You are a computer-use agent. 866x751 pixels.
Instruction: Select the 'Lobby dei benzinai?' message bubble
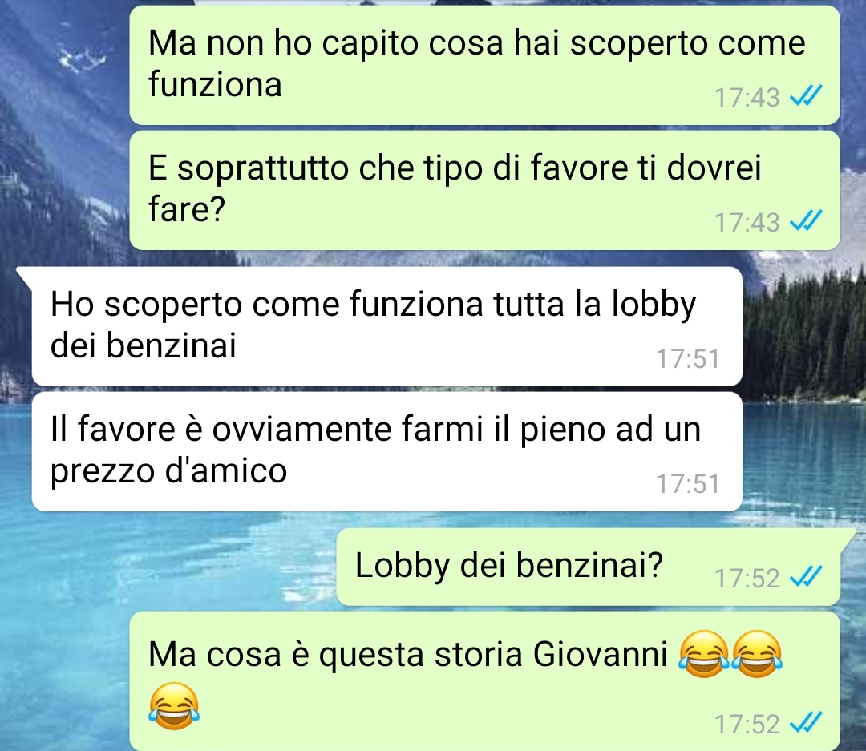click(589, 567)
